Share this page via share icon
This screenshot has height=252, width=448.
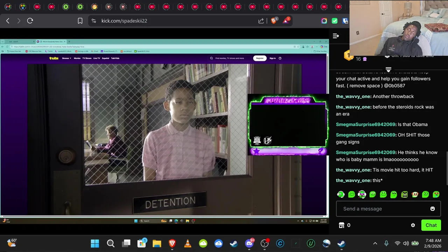coord(261,21)
